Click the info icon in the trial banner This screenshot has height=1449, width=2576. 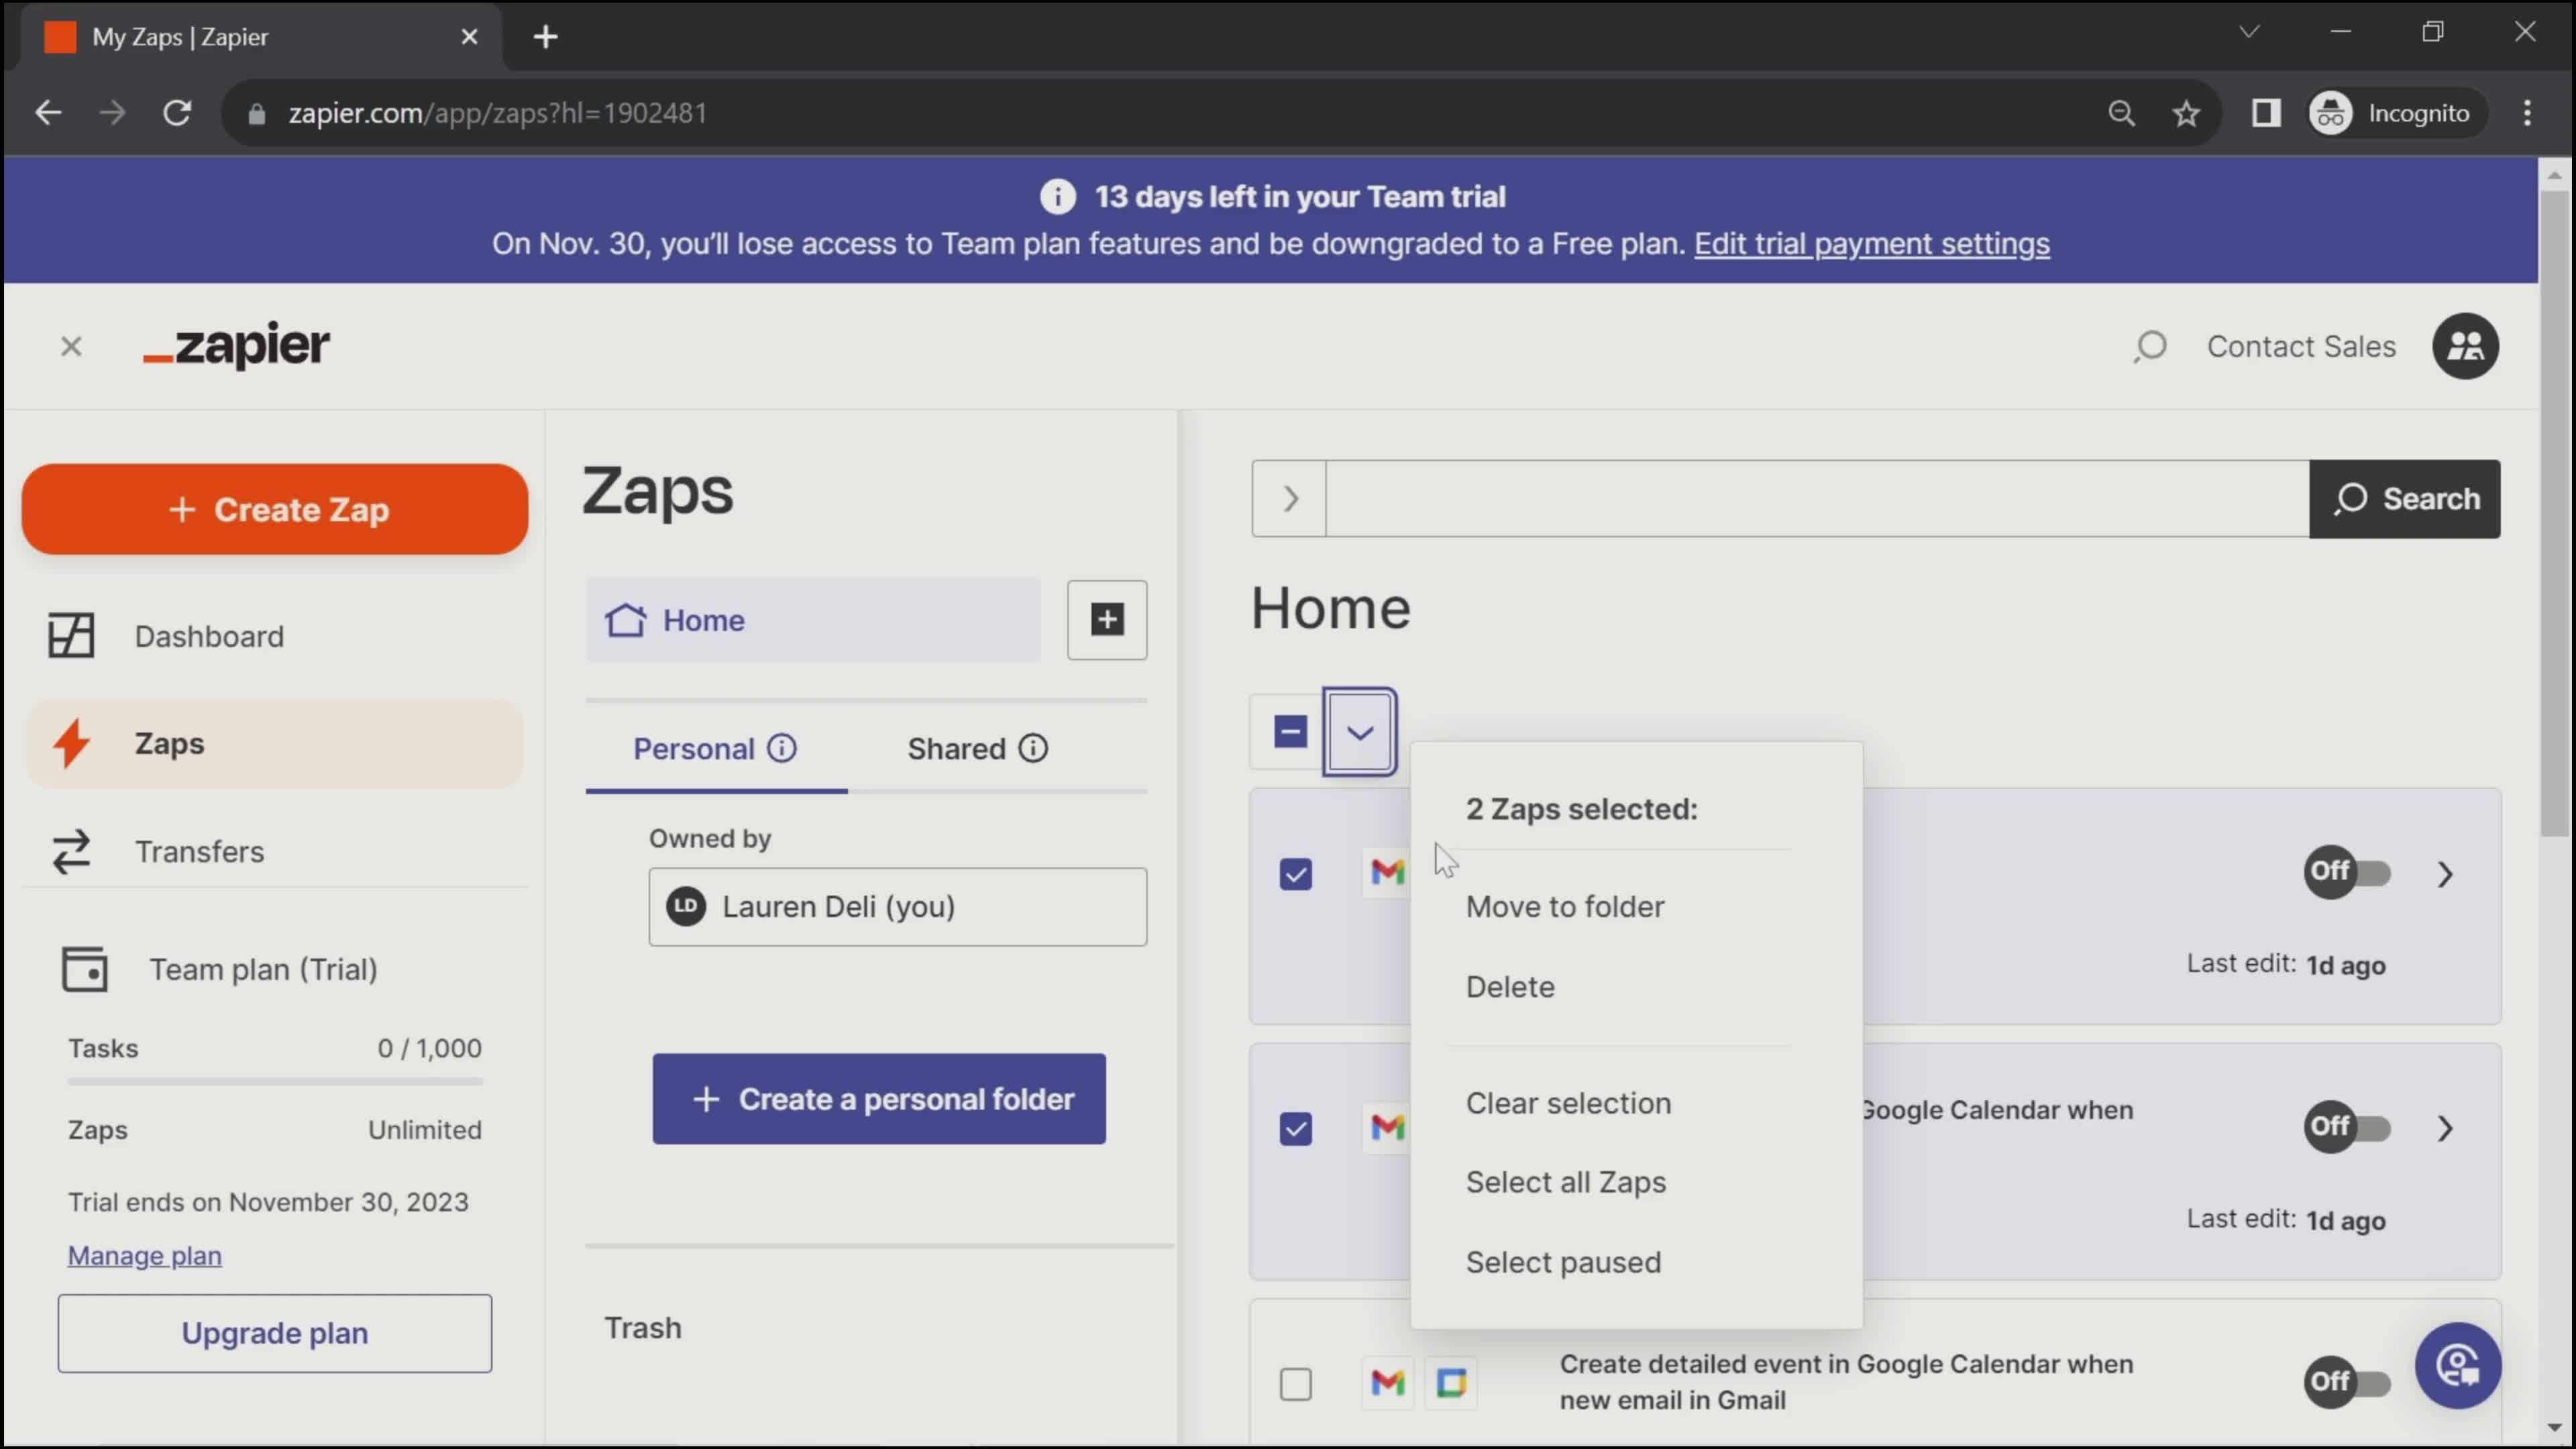click(1058, 197)
